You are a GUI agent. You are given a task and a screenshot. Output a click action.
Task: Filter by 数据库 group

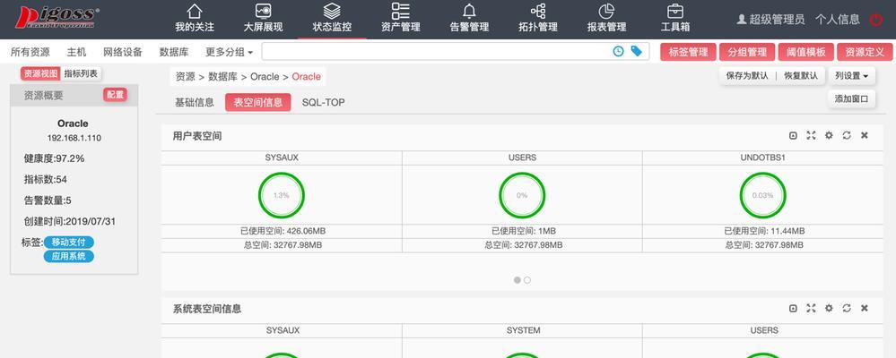[x=174, y=52]
